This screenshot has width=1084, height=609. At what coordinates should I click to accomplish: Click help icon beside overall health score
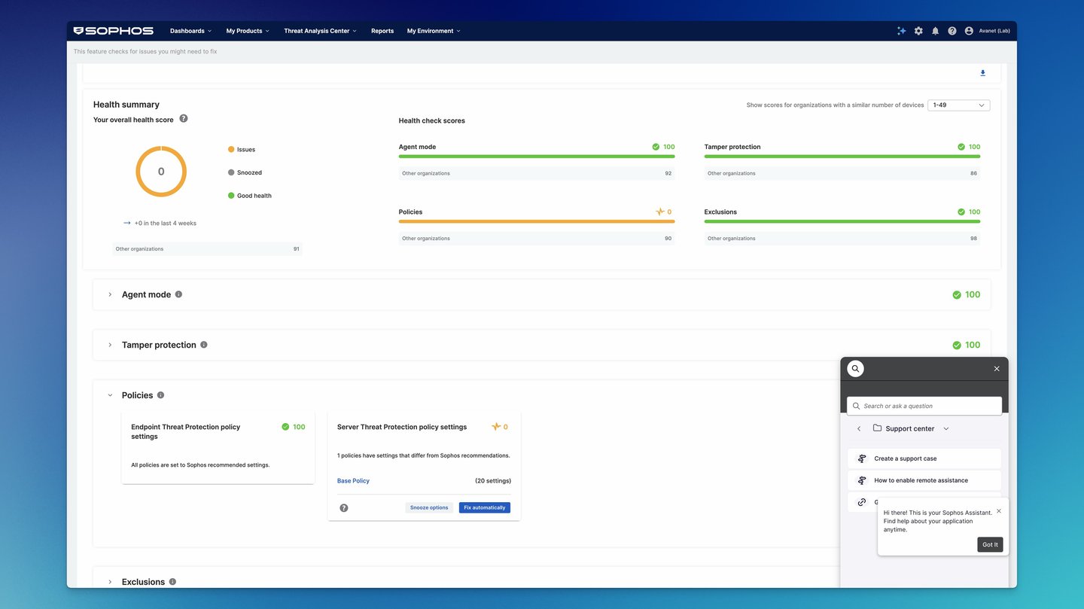tap(184, 119)
